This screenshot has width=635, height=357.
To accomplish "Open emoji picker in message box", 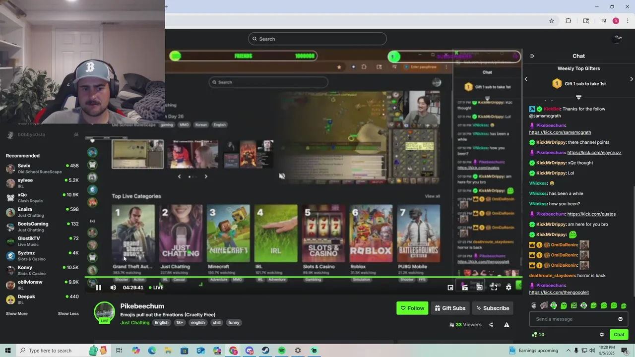I will [620, 319].
